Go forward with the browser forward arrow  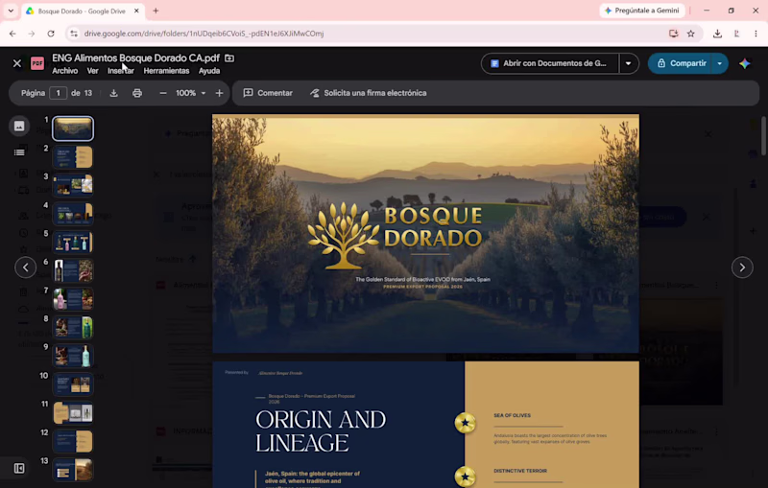32,34
